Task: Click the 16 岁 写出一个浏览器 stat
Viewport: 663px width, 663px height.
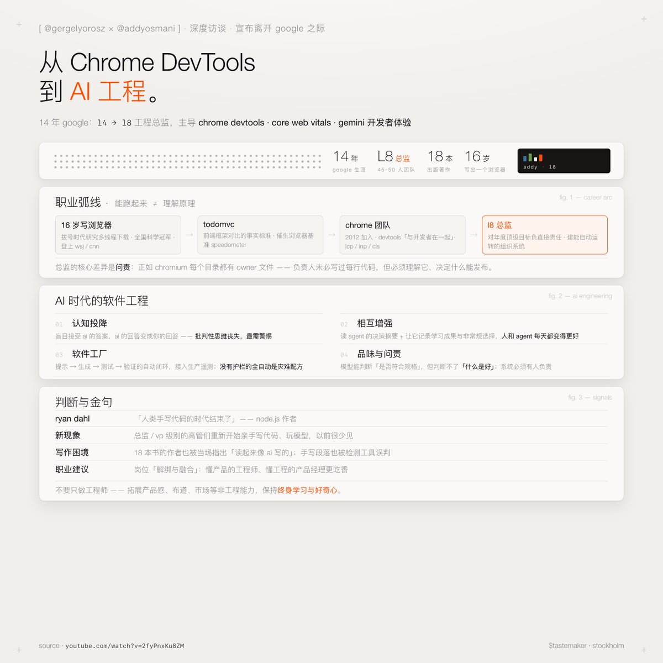Action: [485, 161]
